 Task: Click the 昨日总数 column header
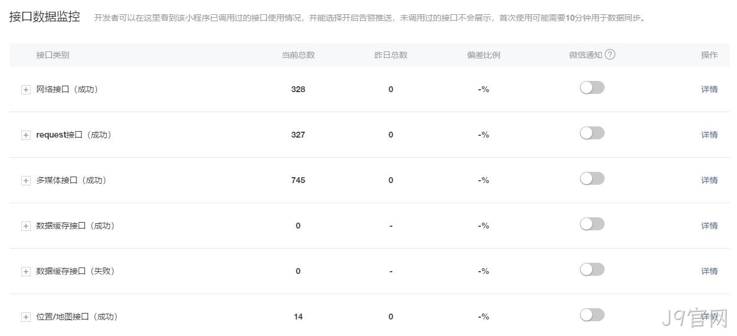391,55
